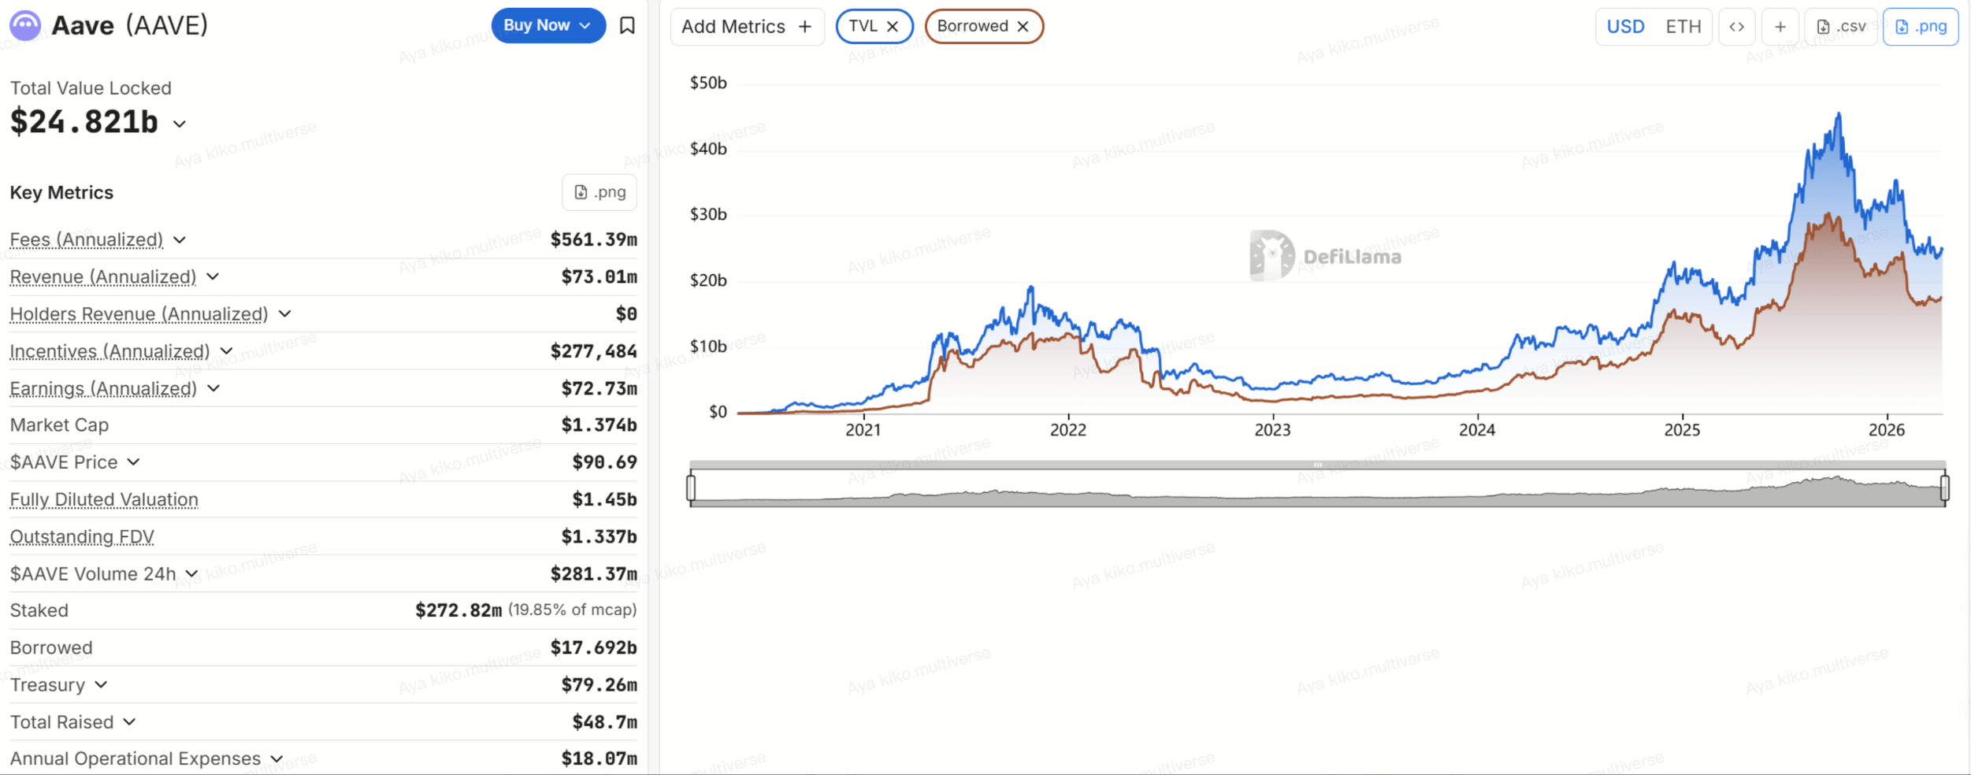Expand the Treasury breakdown

[x=101, y=684]
